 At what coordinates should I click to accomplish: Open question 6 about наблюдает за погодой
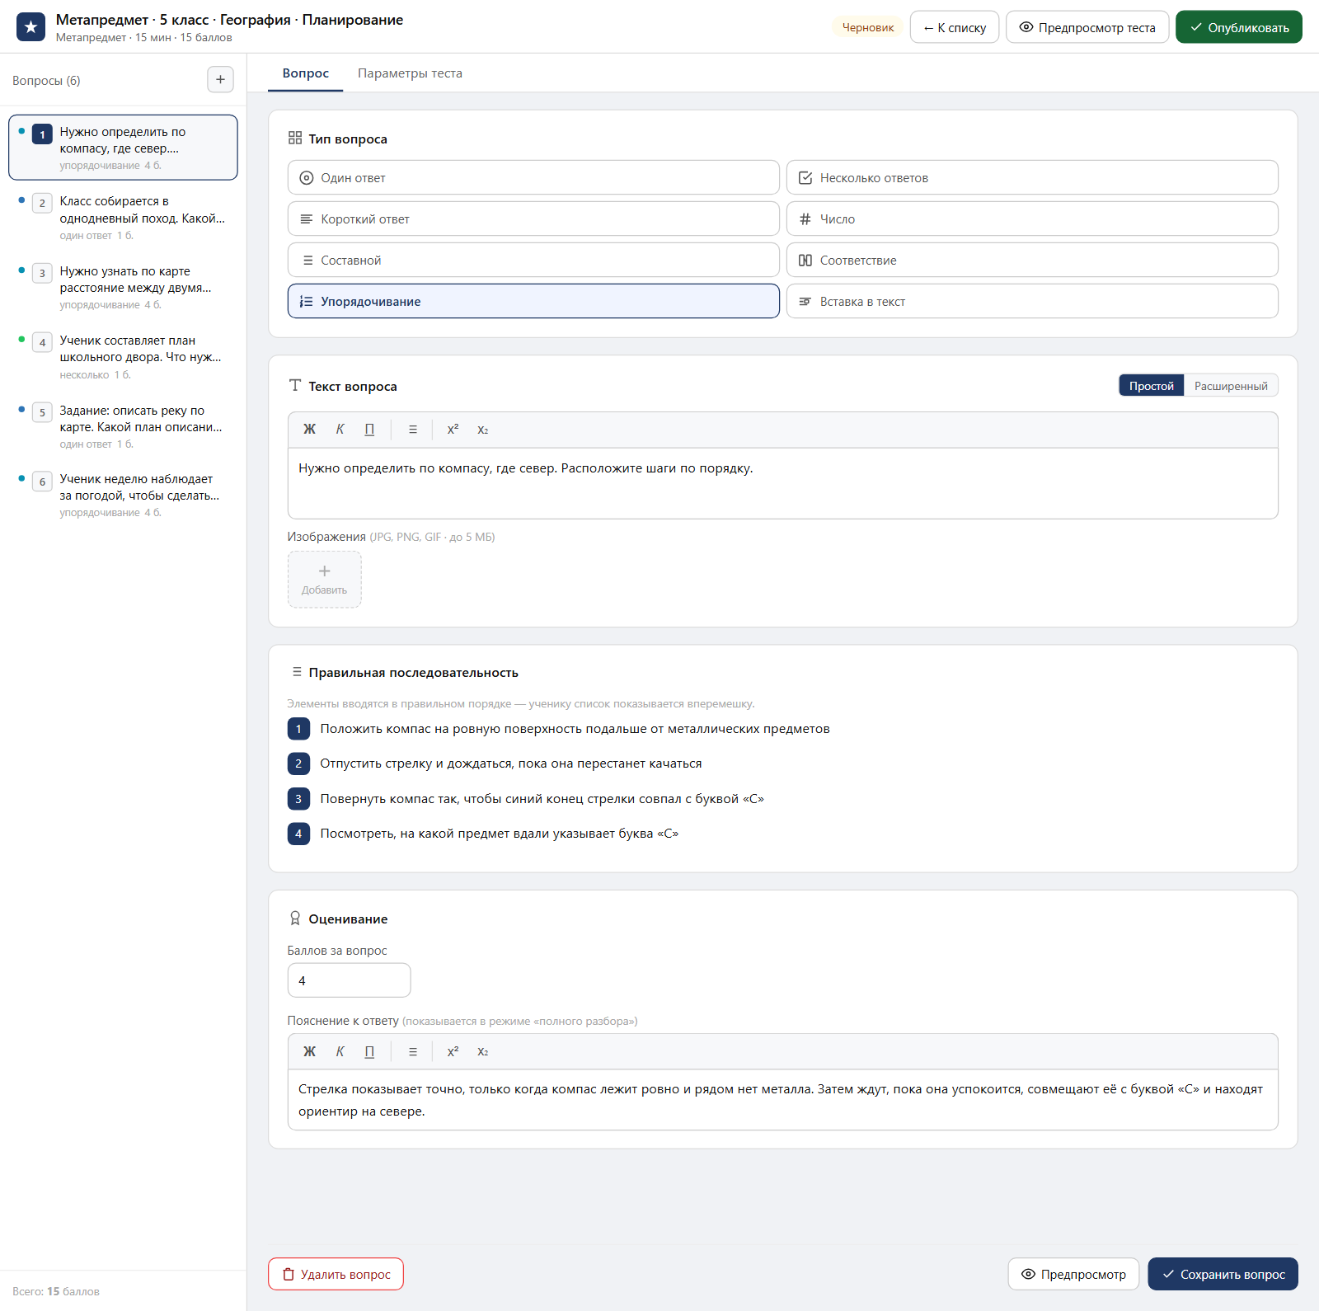124,495
